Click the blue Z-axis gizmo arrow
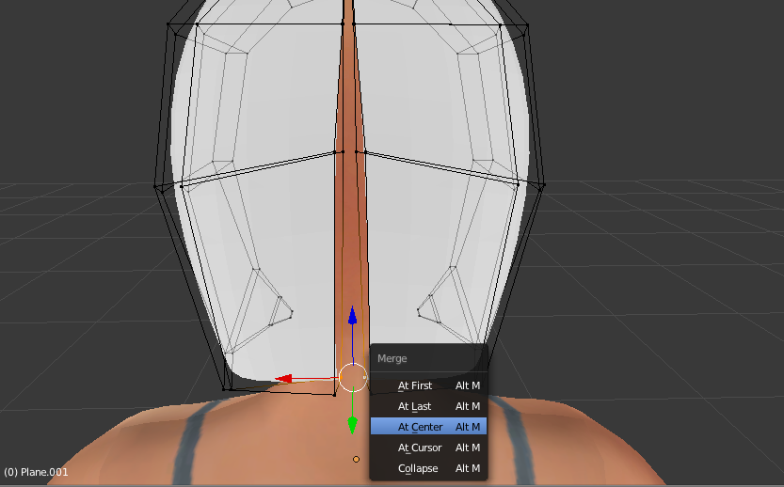This screenshot has width=784, height=487. tap(353, 316)
